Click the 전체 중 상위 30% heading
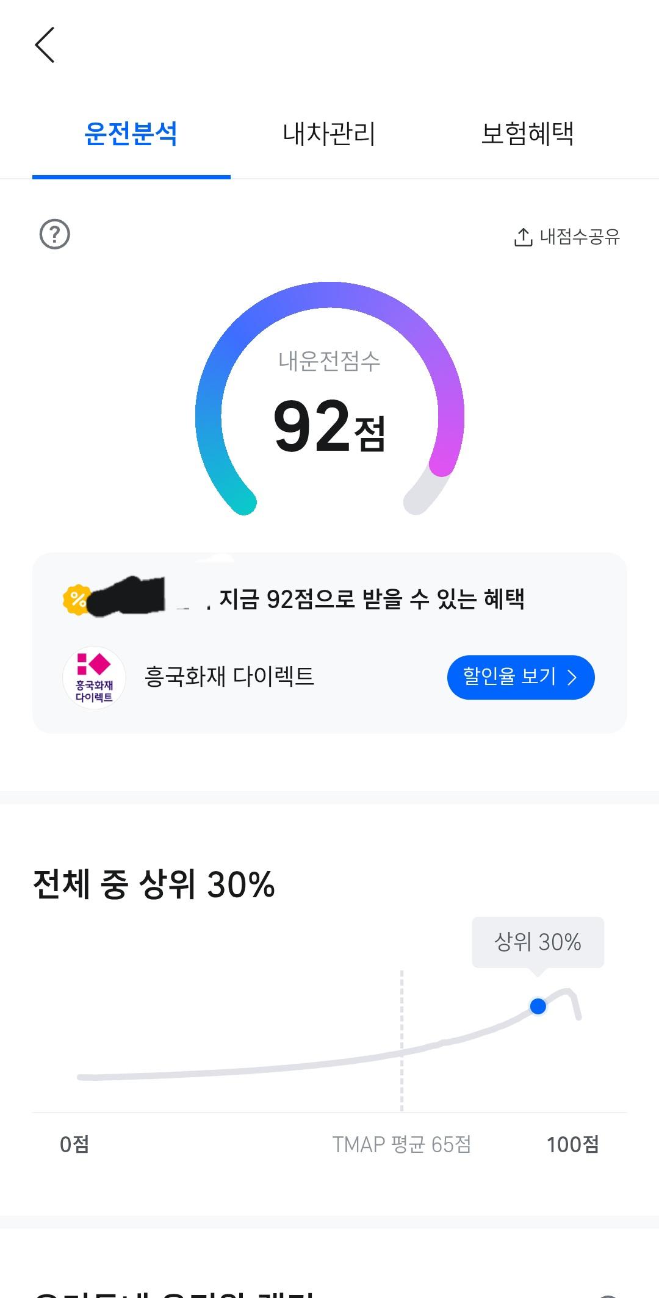The height and width of the screenshot is (1298, 659). tap(154, 884)
